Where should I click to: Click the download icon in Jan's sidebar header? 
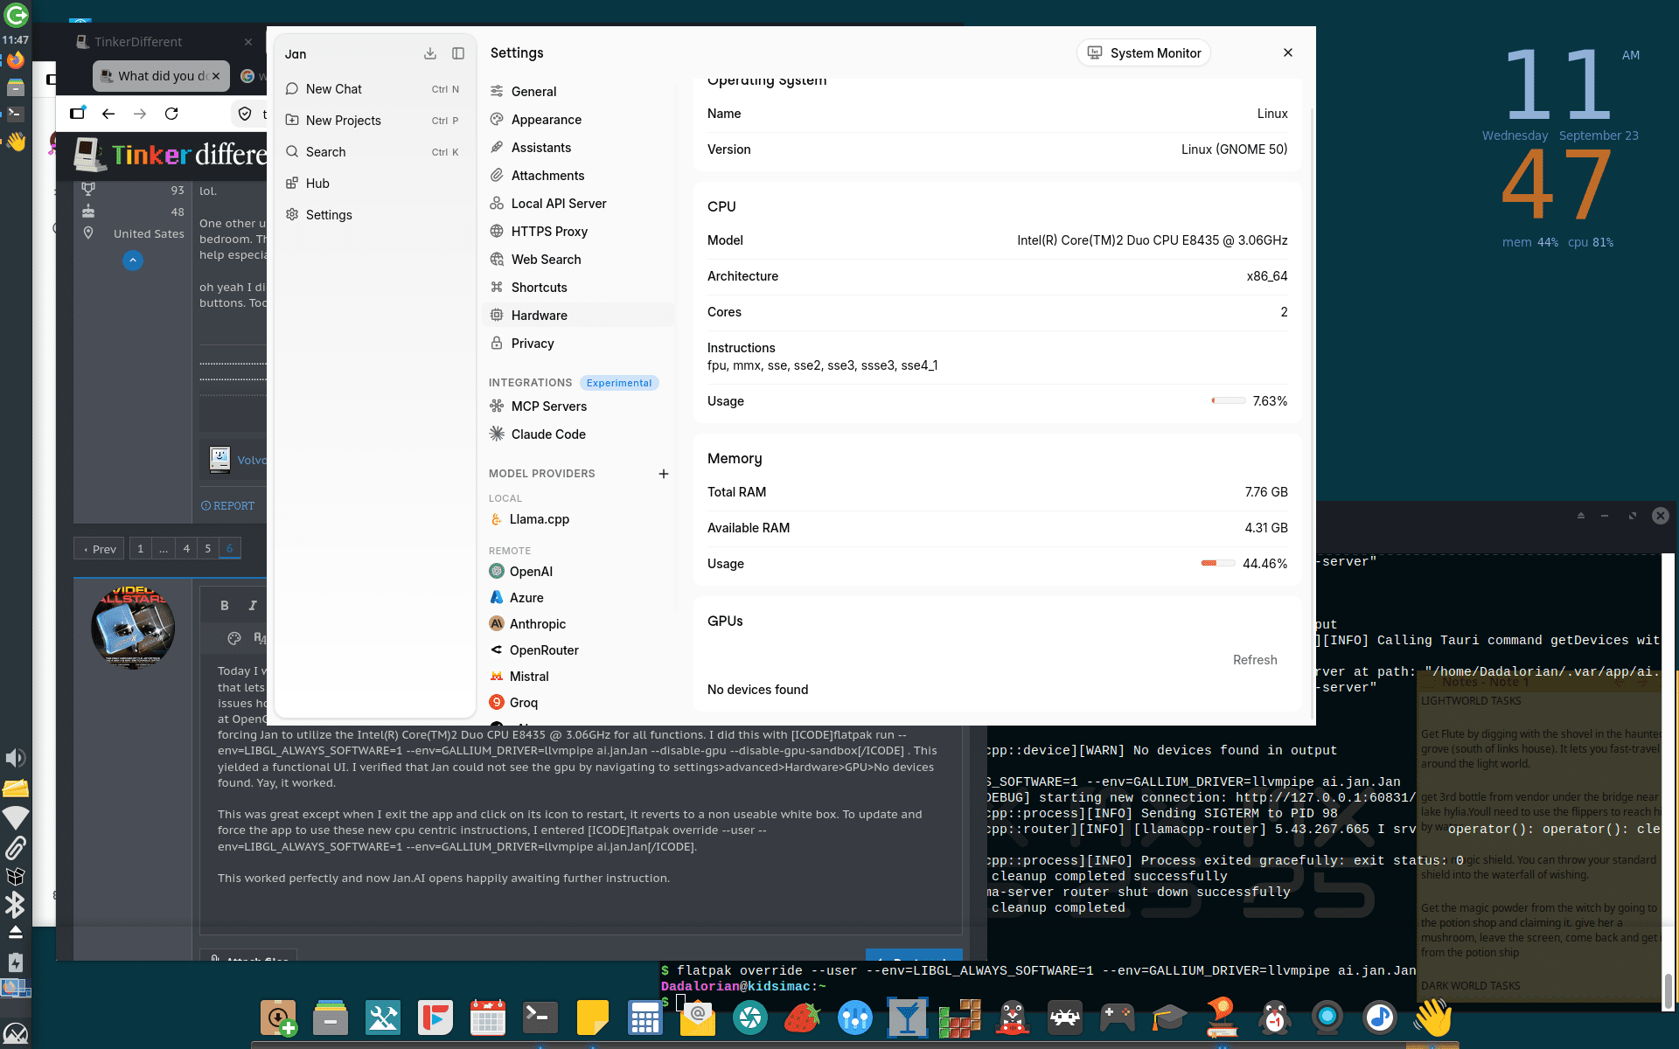[430, 53]
